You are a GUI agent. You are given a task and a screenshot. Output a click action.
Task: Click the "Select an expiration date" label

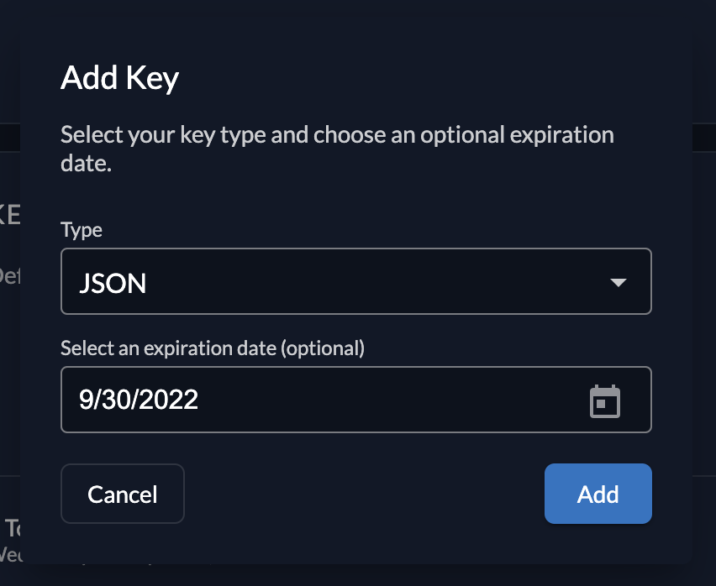click(168, 348)
